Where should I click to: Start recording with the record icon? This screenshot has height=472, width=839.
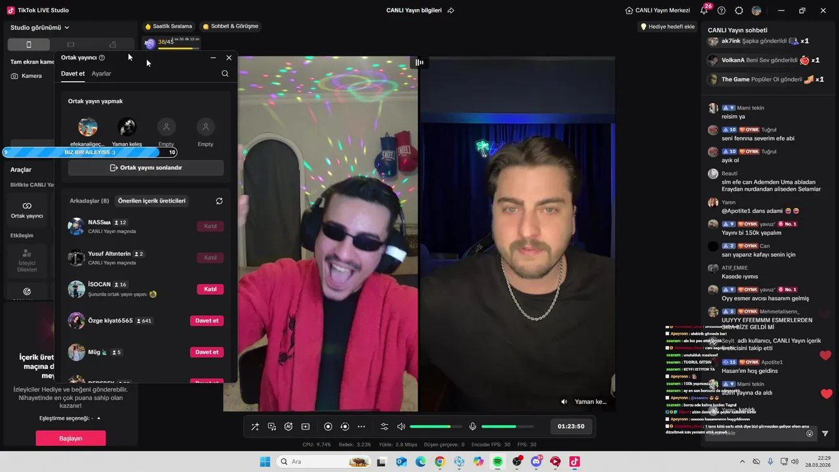tap(328, 427)
